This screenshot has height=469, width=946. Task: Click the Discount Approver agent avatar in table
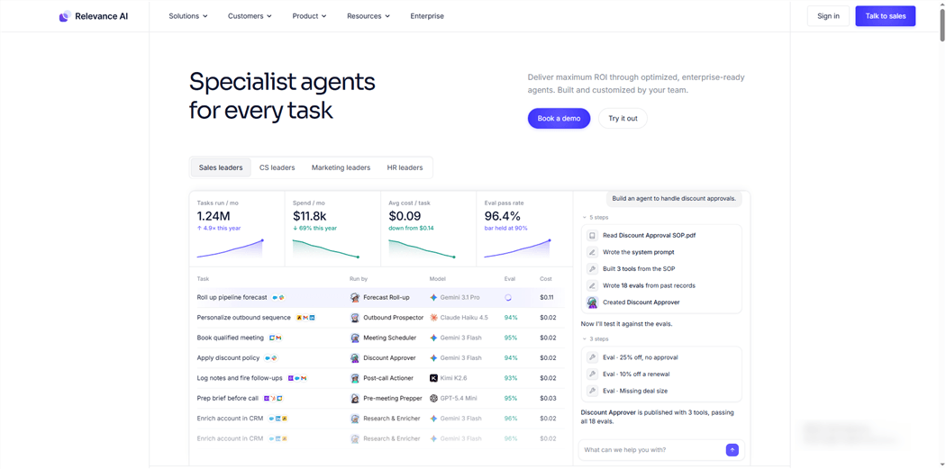pyautogui.click(x=355, y=358)
